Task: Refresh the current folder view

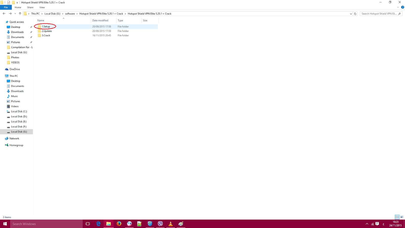Action: click(x=355, y=14)
